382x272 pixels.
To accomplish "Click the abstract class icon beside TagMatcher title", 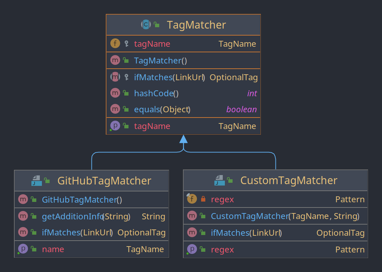I will (146, 24).
